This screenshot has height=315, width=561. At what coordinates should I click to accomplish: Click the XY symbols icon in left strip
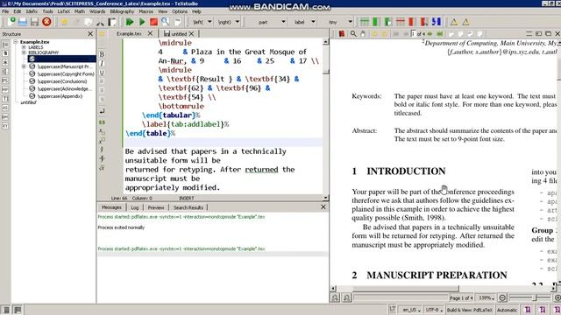pos(5,126)
